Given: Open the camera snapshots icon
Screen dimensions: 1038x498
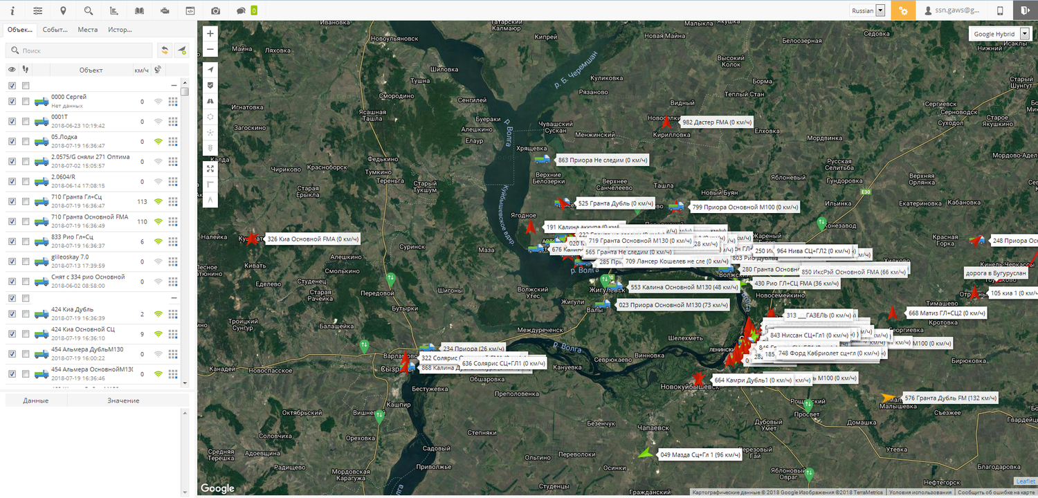Looking at the screenshot, I should (x=216, y=10).
